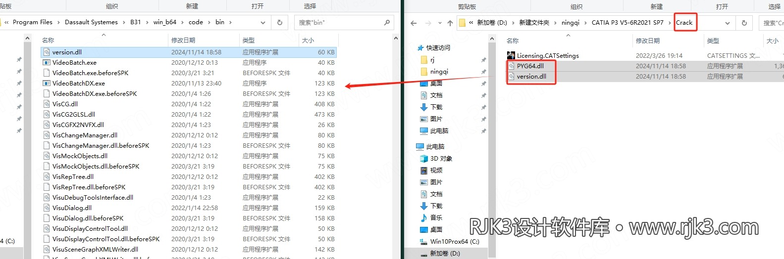784x259 pixels.
Task: Navigate to 新建文件夹 in the Crack window breadcrumb
Action: tap(534, 23)
